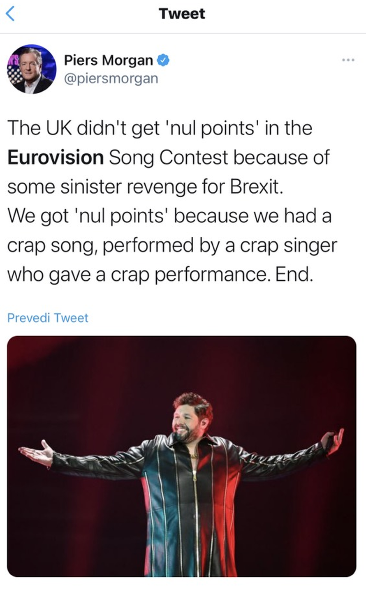
Task: Click the line starting We got
Action: (x=169, y=216)
